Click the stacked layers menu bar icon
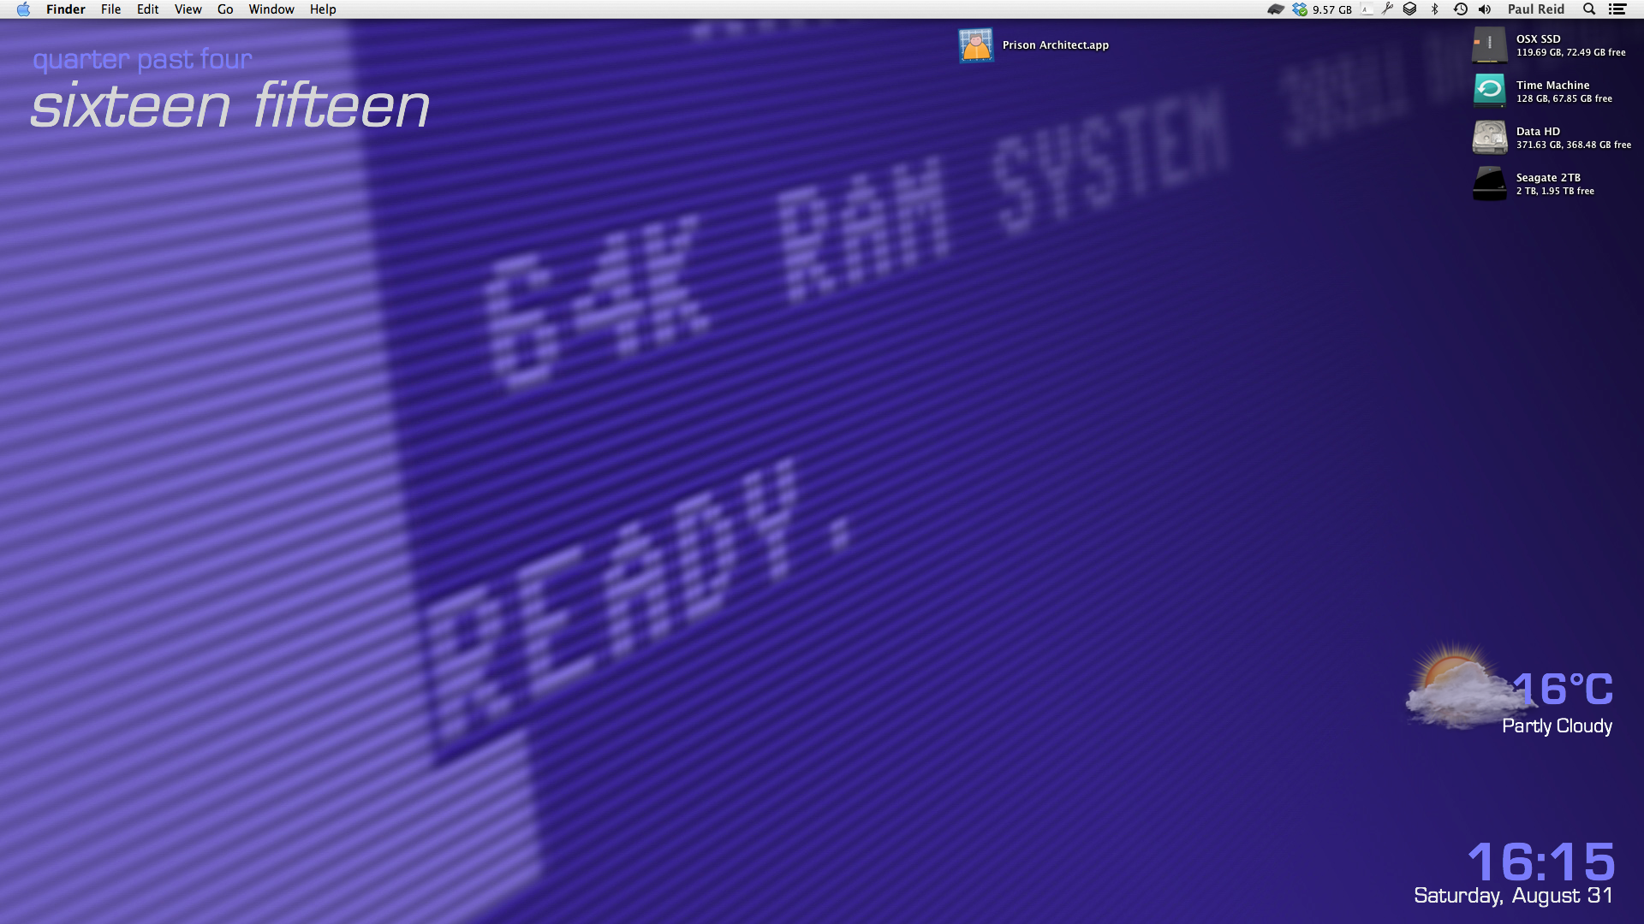This screenshot has width=1644, height=924. 1410,9
